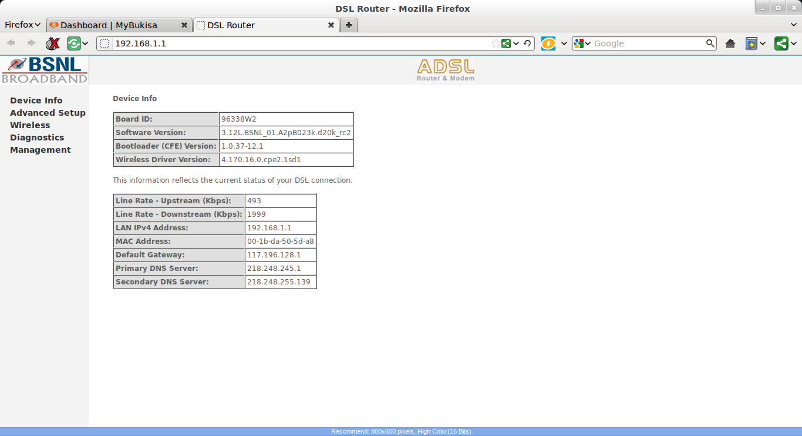Click the forward navigation arrow
Screen dimensions: 802x436
(31, 42)
